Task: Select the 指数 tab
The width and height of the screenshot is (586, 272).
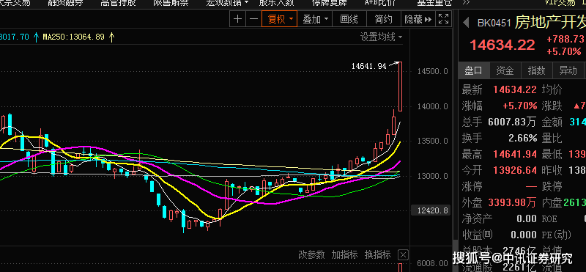Action: (537, 70)
